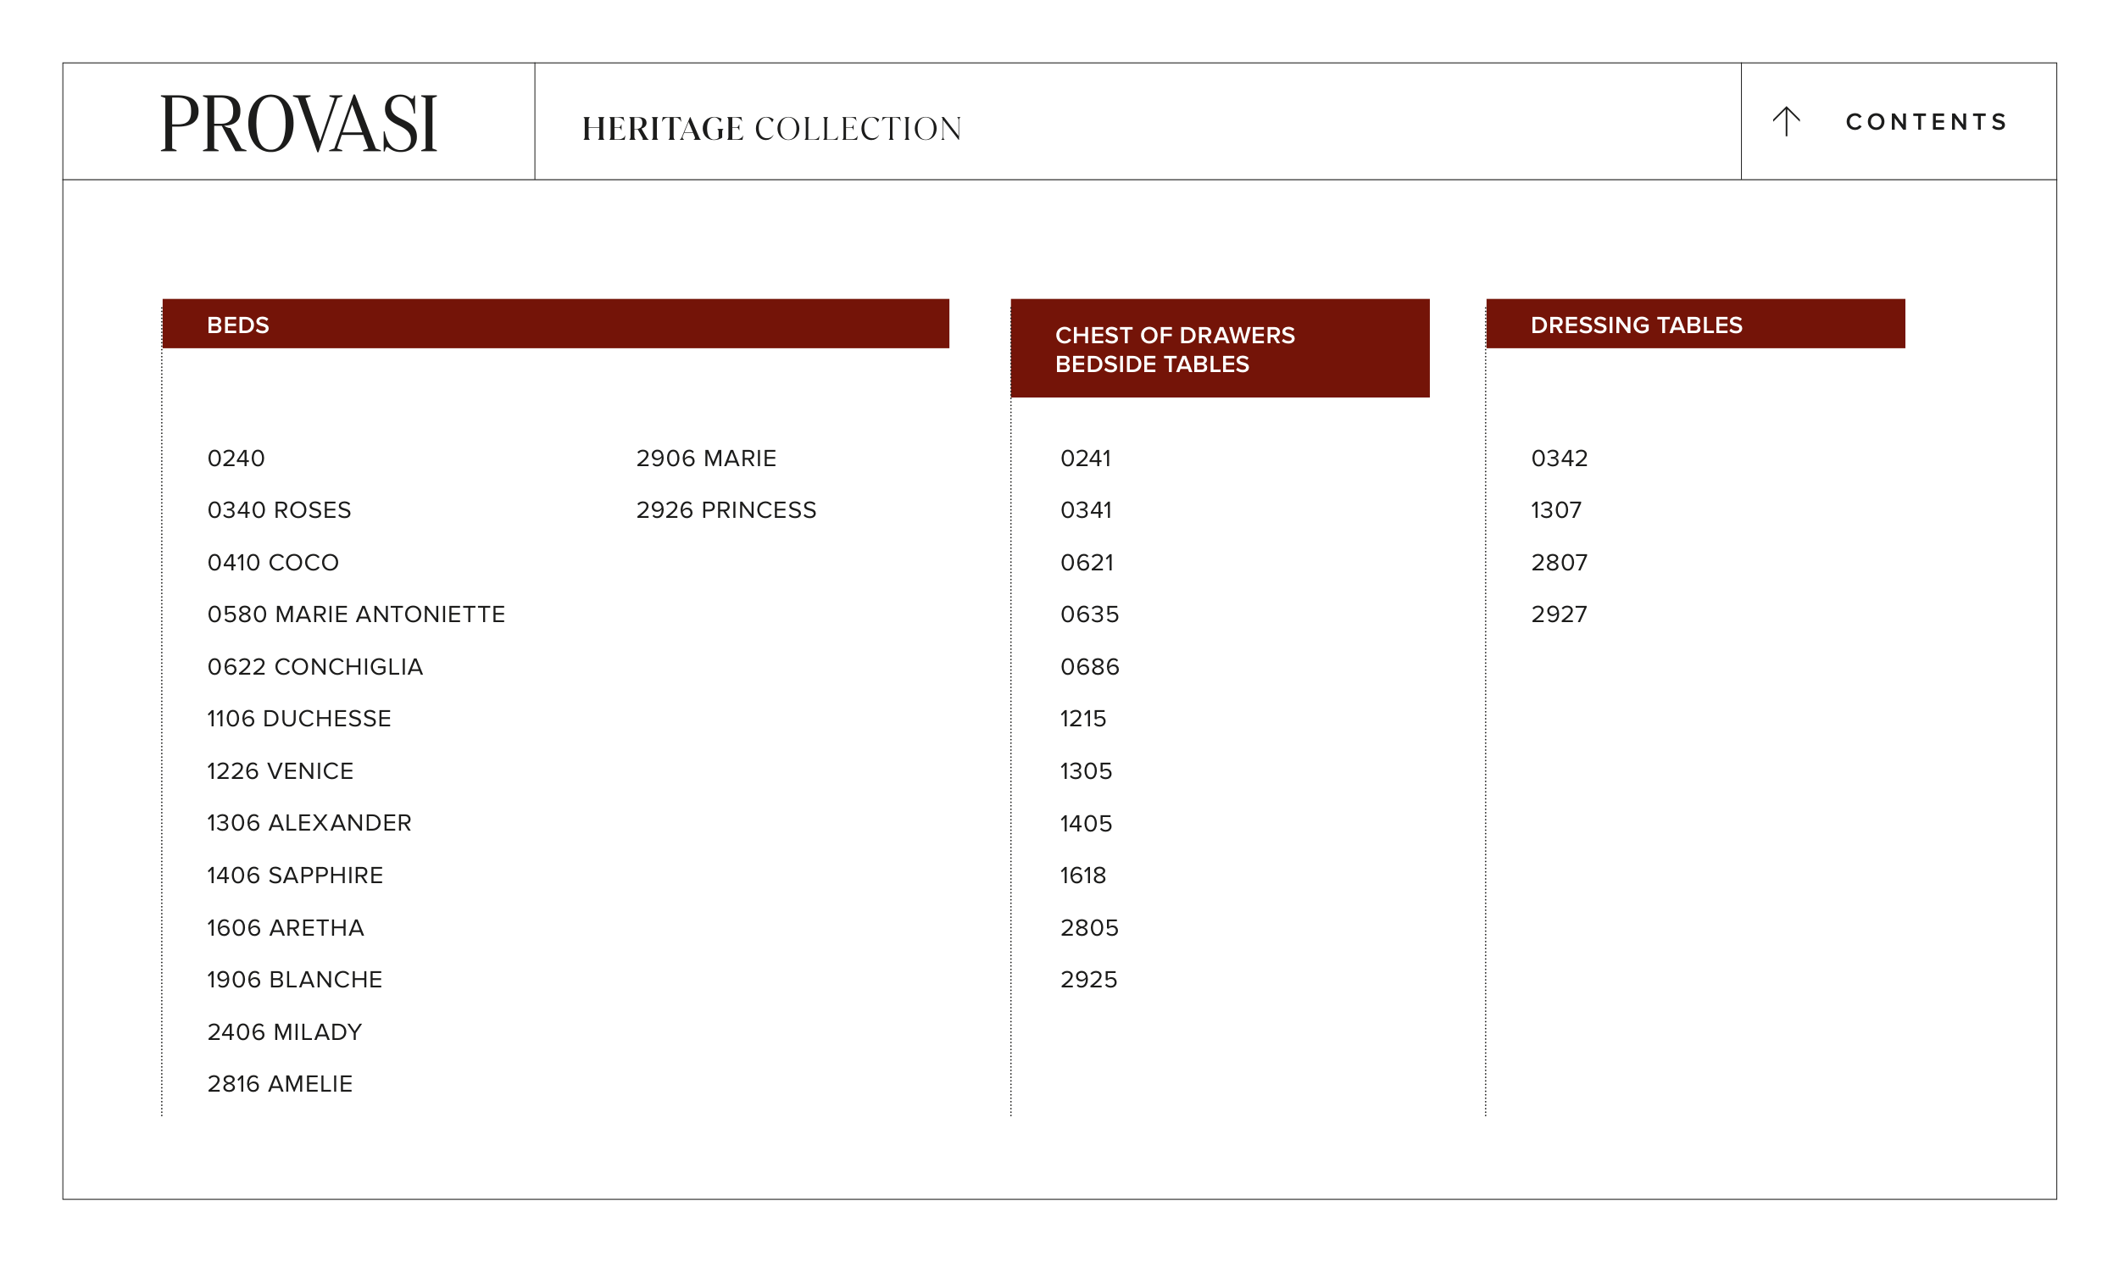This screenshot has width=2119, height=1262.
Task: Open the CONTENTS link
Action: tap(1926, 121)
